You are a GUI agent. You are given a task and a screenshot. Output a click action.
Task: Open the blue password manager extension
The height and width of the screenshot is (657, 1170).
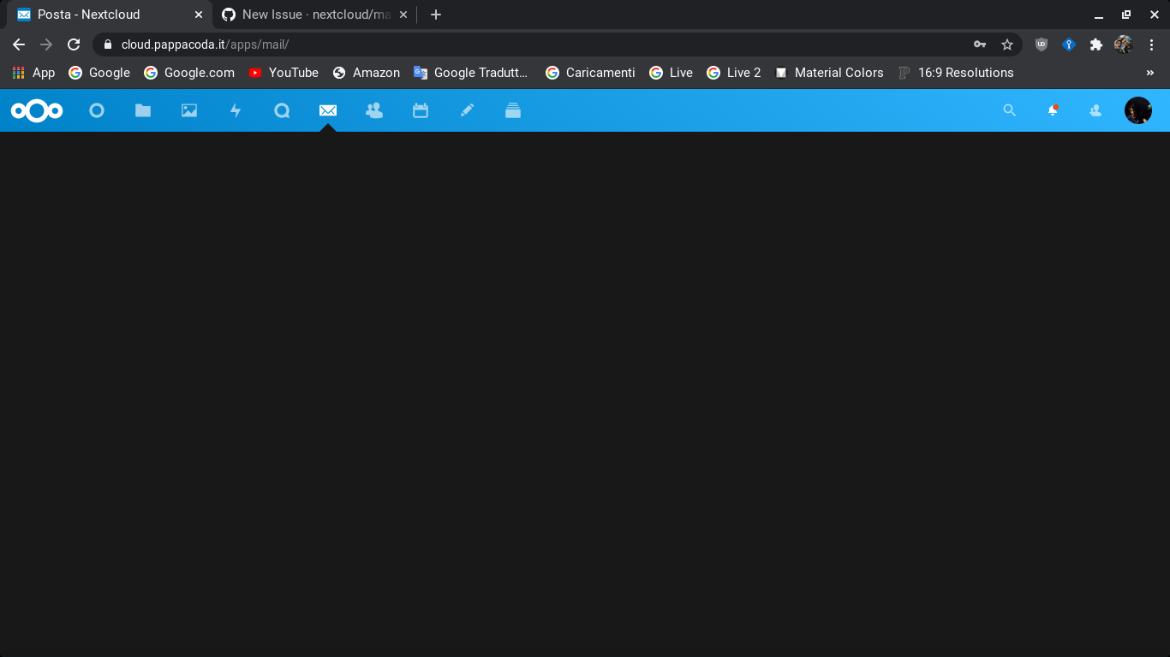pyautogui.click(x=1069, y=44)
